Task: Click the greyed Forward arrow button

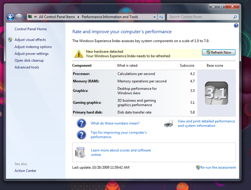Action: 19,17
